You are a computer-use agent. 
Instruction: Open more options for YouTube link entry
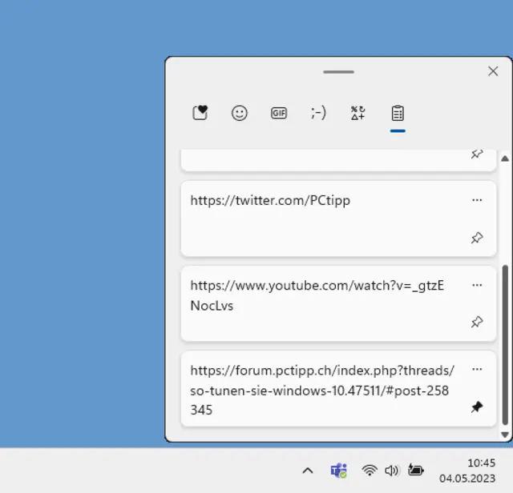[x=477, y=285]
